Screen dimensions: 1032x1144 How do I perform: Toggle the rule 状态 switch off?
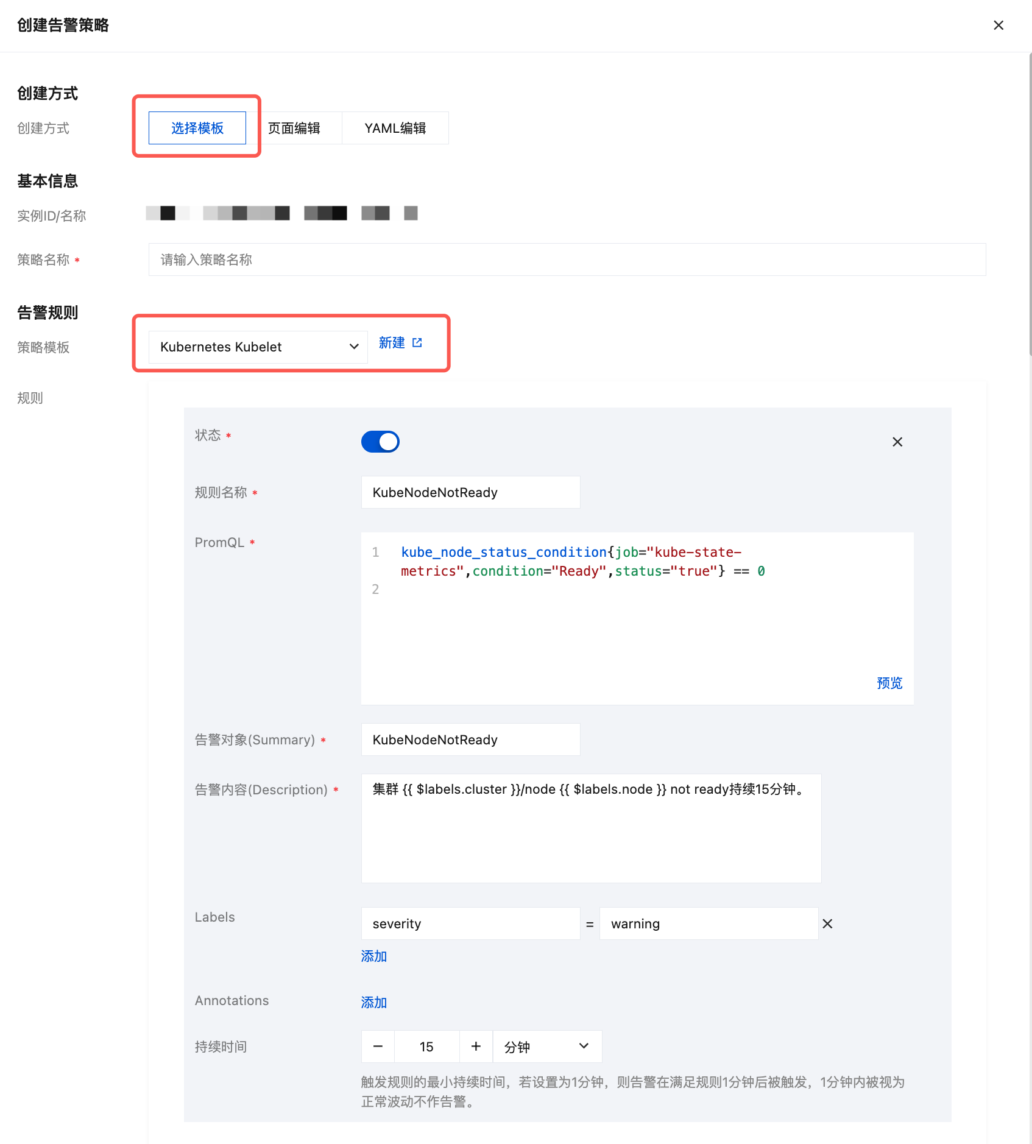(380, 442)
